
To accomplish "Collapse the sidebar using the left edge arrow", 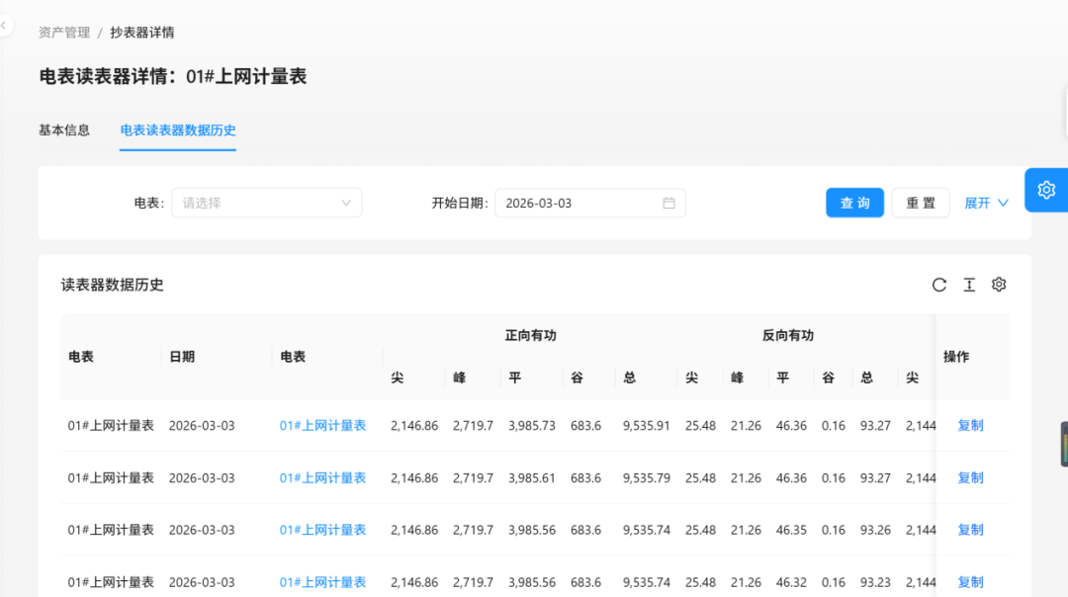I will (5, 26).
